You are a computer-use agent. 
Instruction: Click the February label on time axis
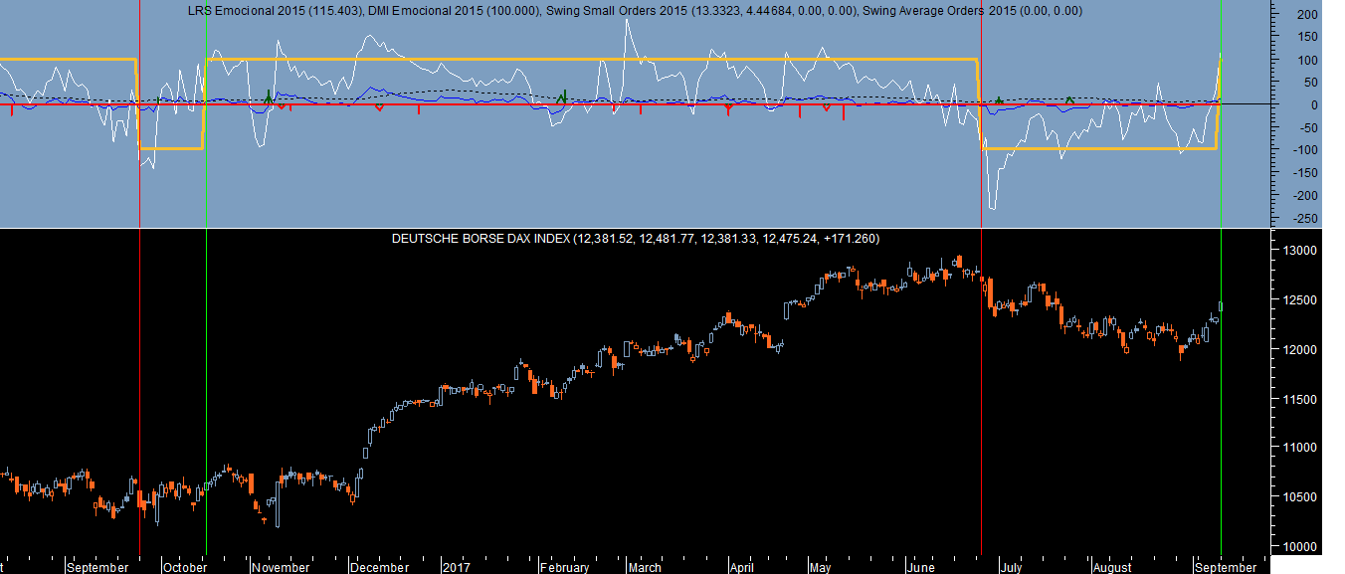[566, 567]
